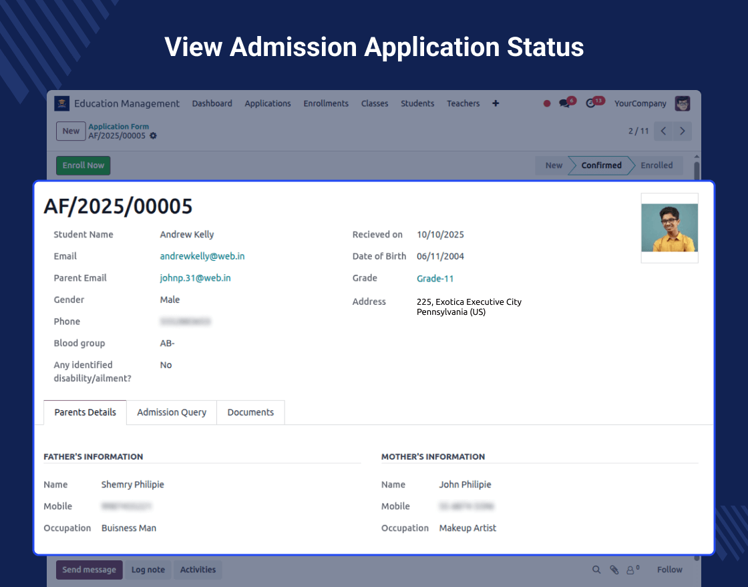Screen dimensions: 748x587
Task: Go to previous record arrow
Action: click(663, 131)
